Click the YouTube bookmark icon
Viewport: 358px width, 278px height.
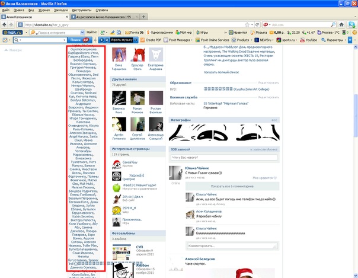click(308, 40)
